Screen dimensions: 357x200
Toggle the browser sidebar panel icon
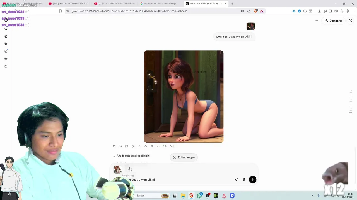coord(331,11)
